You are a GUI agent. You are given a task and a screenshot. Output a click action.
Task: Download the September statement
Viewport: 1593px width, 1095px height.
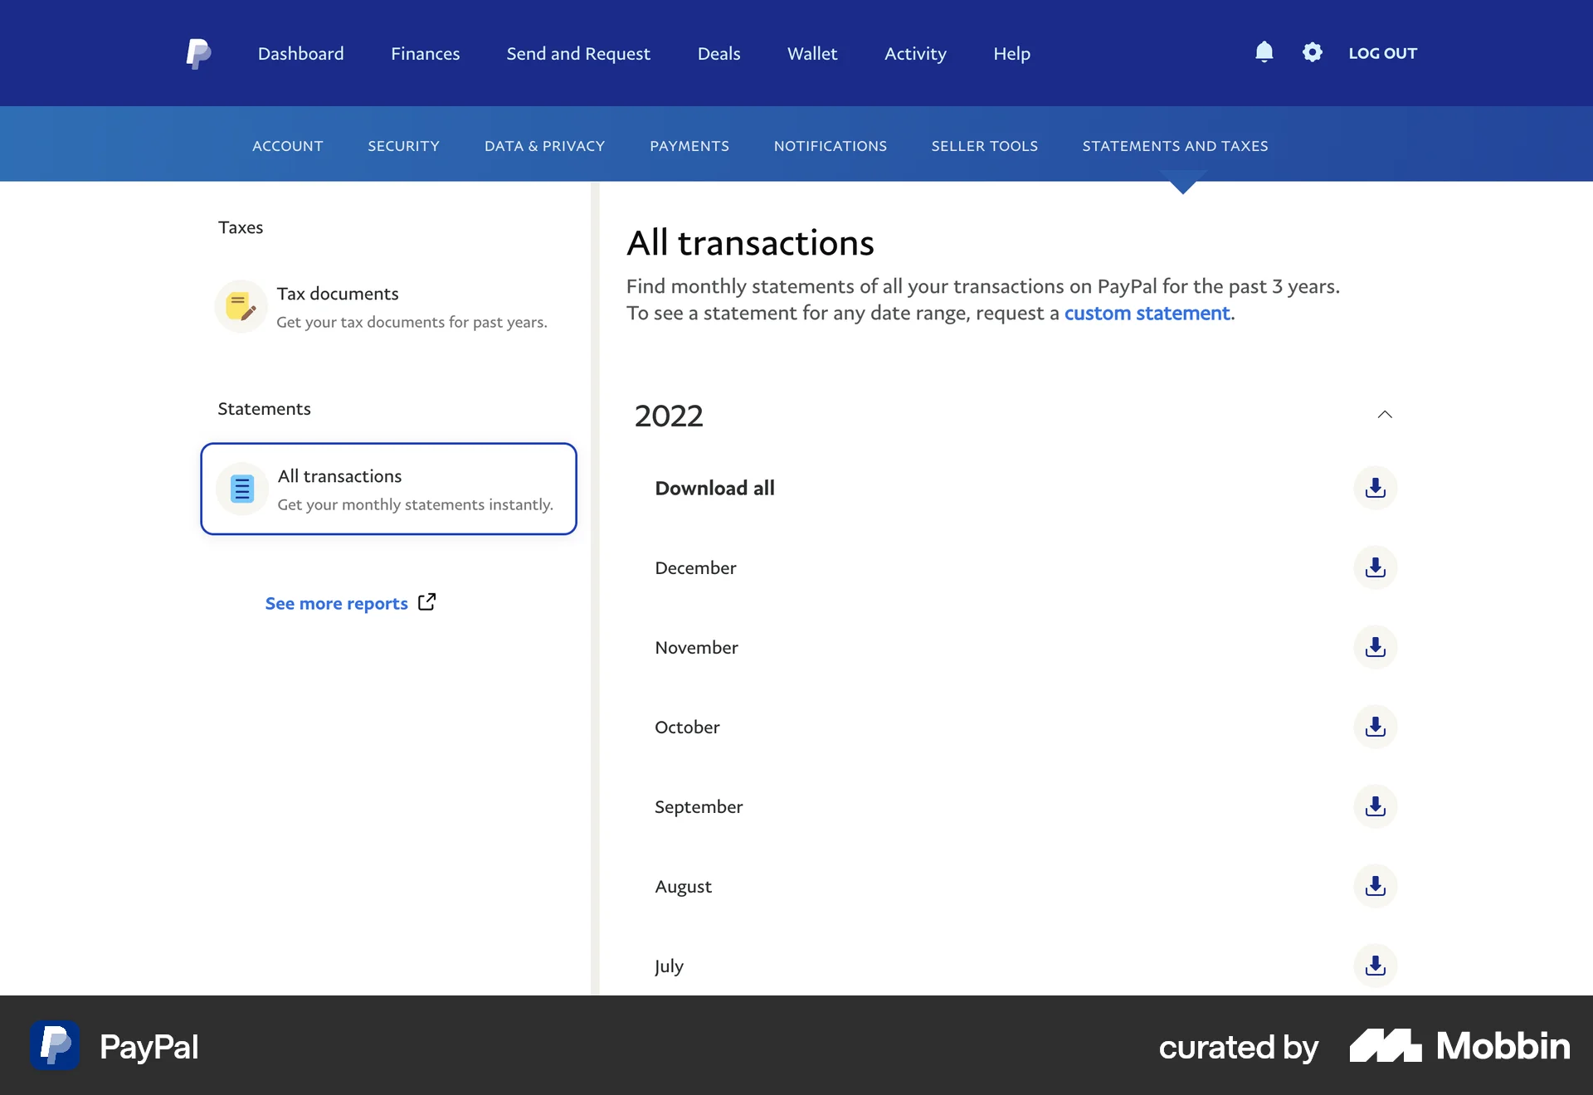(1375, 806)
